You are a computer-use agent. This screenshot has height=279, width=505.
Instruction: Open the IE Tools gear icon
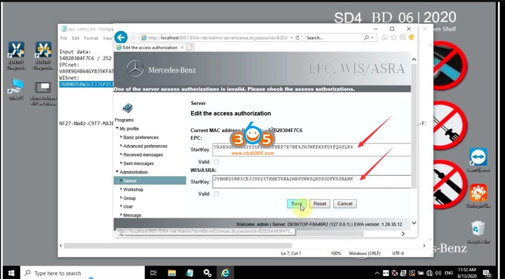402,38
